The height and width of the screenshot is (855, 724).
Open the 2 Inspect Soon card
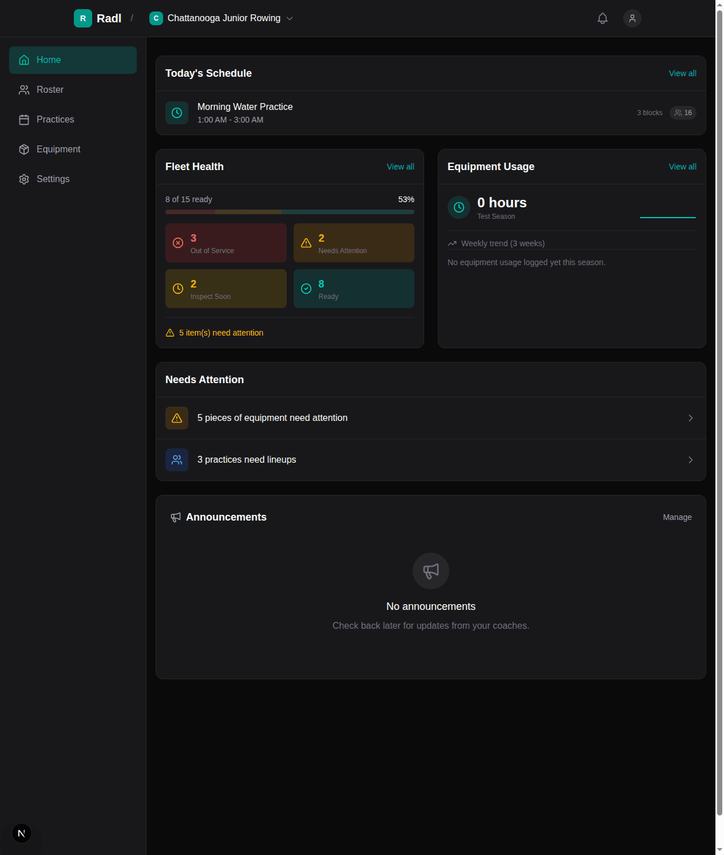click(226, 289)
